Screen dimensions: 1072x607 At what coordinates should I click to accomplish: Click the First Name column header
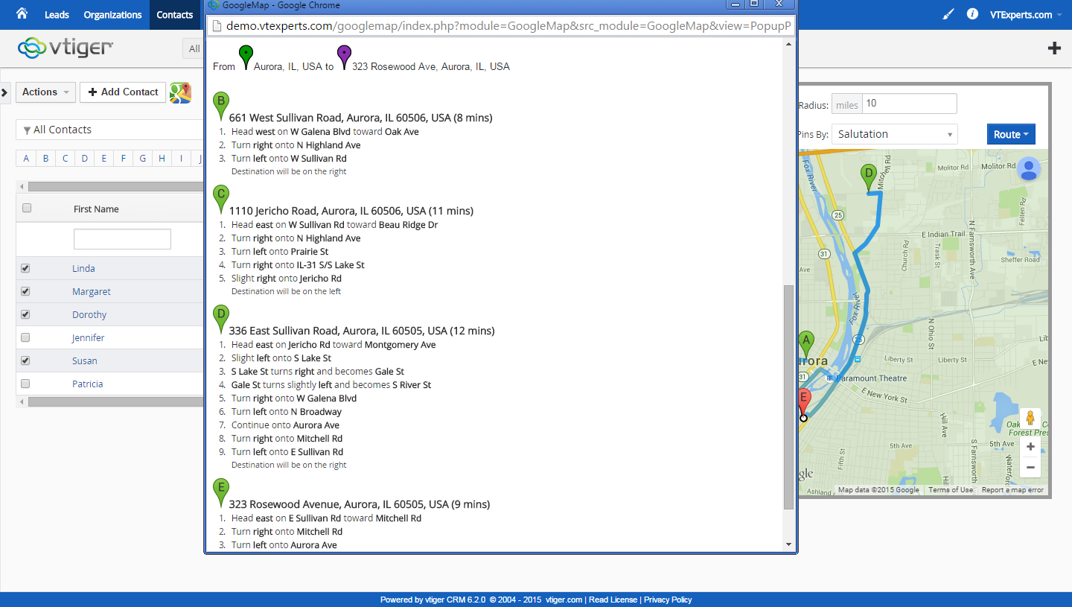[96, 209]
